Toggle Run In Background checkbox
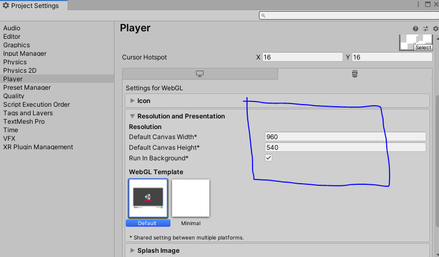This screenshot has height=257, width=439. point(269,158)
